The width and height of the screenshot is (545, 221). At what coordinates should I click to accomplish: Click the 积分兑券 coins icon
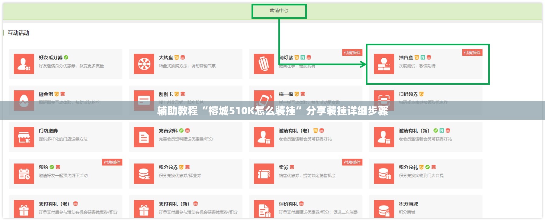click(x=144, y=174)
